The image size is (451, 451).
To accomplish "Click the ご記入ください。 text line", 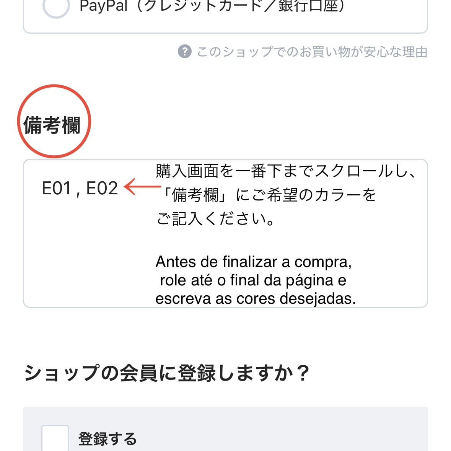I will pyautogui.click(x=215, y=219).
